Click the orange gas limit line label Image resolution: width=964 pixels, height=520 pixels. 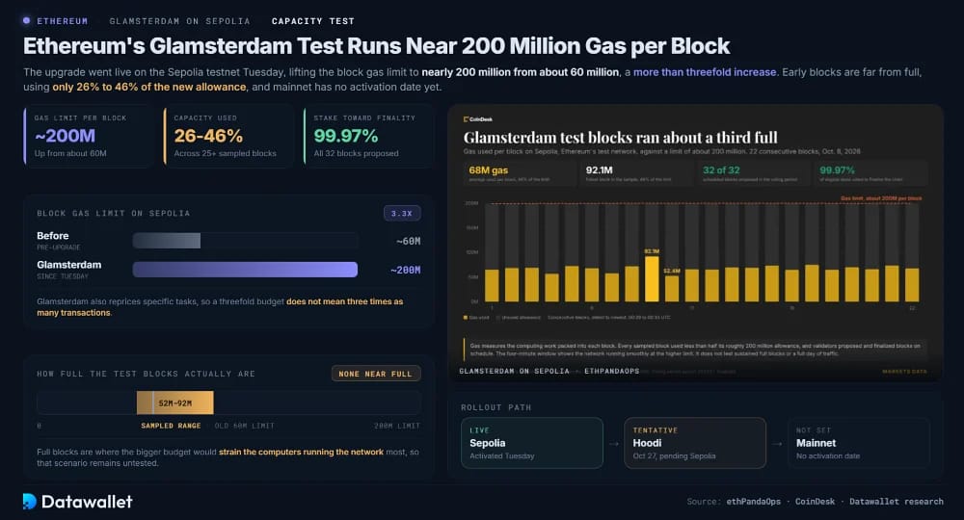click(x=881, y=198)
